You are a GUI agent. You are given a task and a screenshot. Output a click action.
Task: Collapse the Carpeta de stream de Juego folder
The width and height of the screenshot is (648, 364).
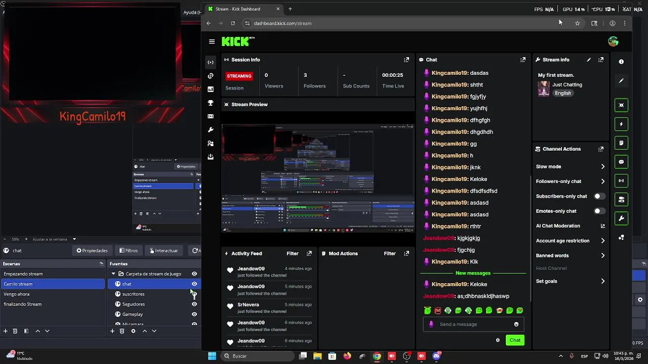[113, 274]
